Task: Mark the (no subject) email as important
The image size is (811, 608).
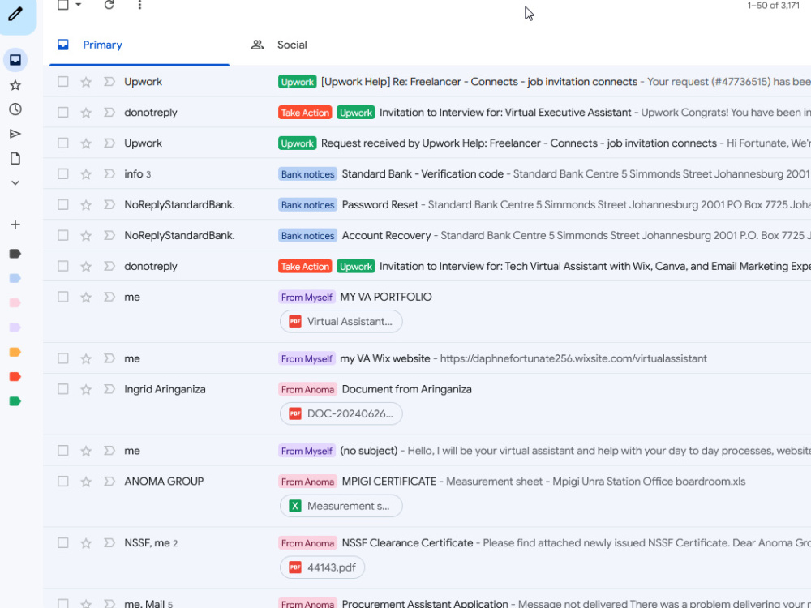Action: click(x=109, y=450)
